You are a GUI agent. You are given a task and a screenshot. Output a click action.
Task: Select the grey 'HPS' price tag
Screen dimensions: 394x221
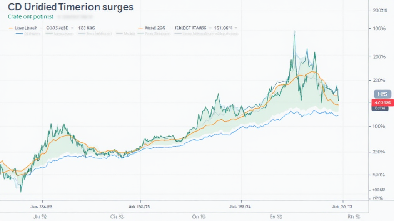tap(382, 94)
